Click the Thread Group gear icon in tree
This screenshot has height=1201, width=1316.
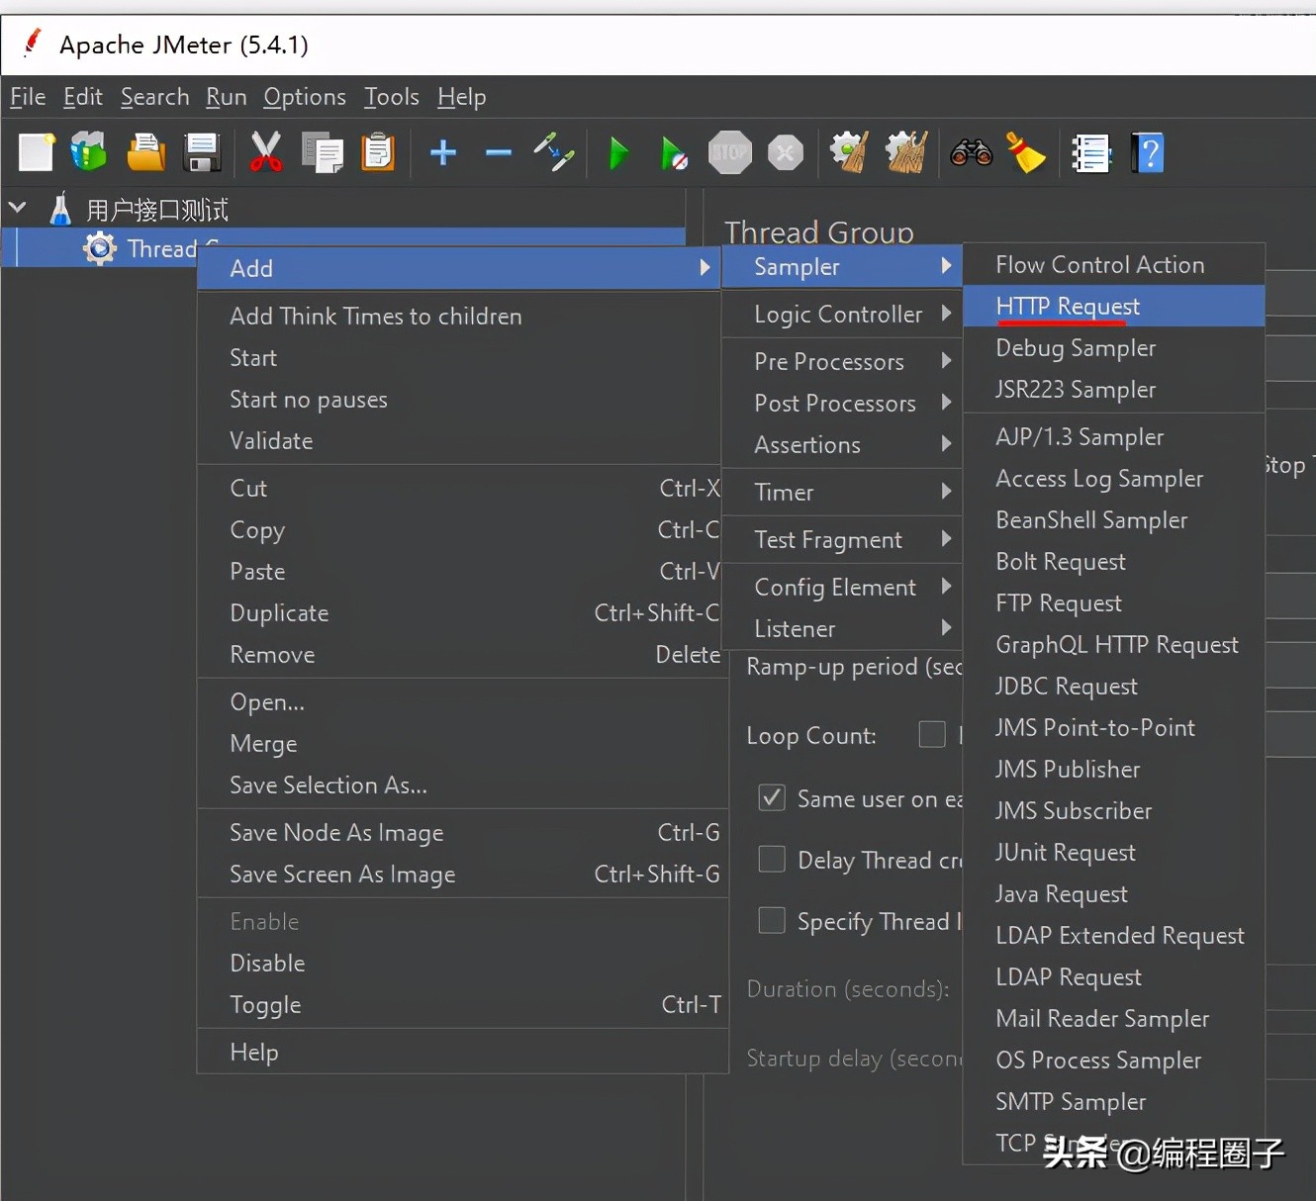coord(99,248)
